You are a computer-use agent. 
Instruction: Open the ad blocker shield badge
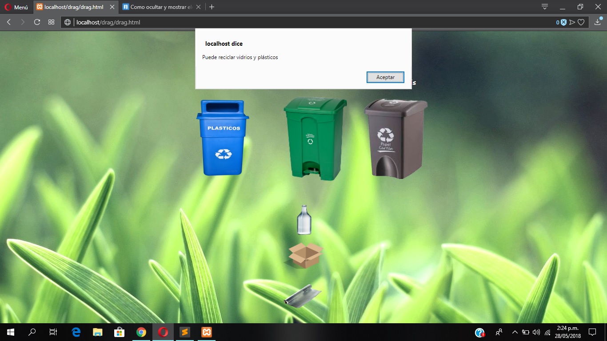point(563,22)
